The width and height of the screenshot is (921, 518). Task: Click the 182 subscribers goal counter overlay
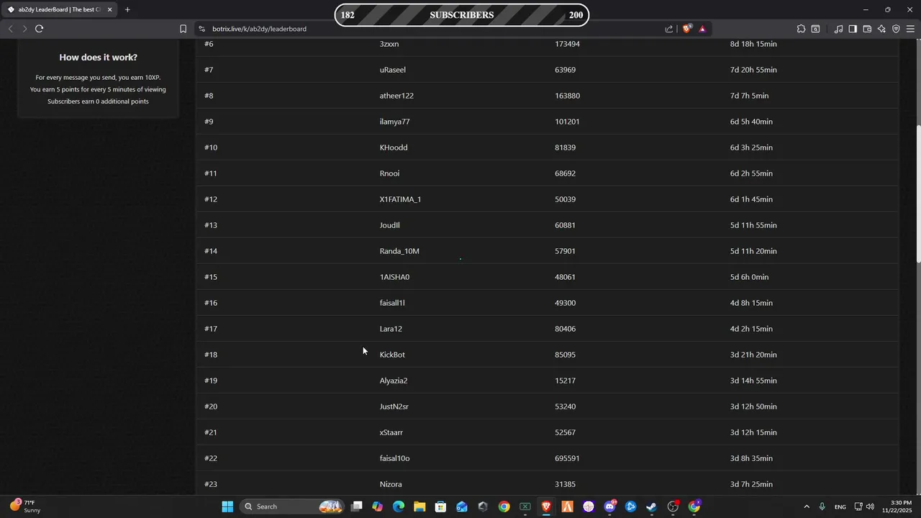pos(348,15)
